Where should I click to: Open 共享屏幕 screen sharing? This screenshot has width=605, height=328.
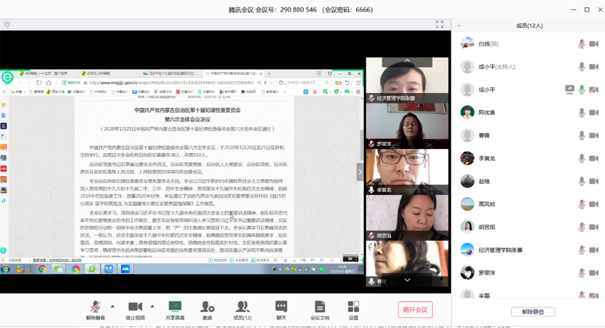[x=175, y=307]
